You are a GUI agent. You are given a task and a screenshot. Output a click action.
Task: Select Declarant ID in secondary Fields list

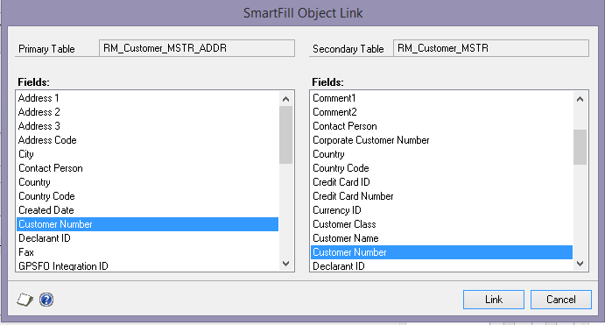pos(442,266)
